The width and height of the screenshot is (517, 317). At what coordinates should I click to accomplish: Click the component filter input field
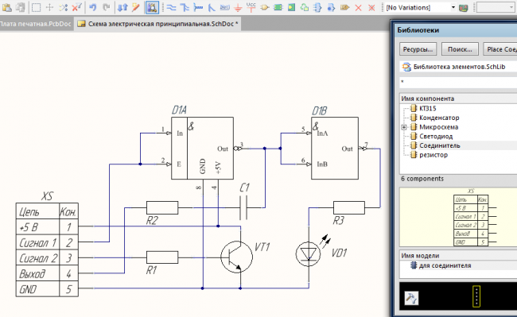458,83
